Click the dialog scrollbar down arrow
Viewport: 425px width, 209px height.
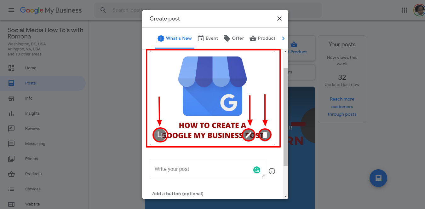(x=286, y=196)
